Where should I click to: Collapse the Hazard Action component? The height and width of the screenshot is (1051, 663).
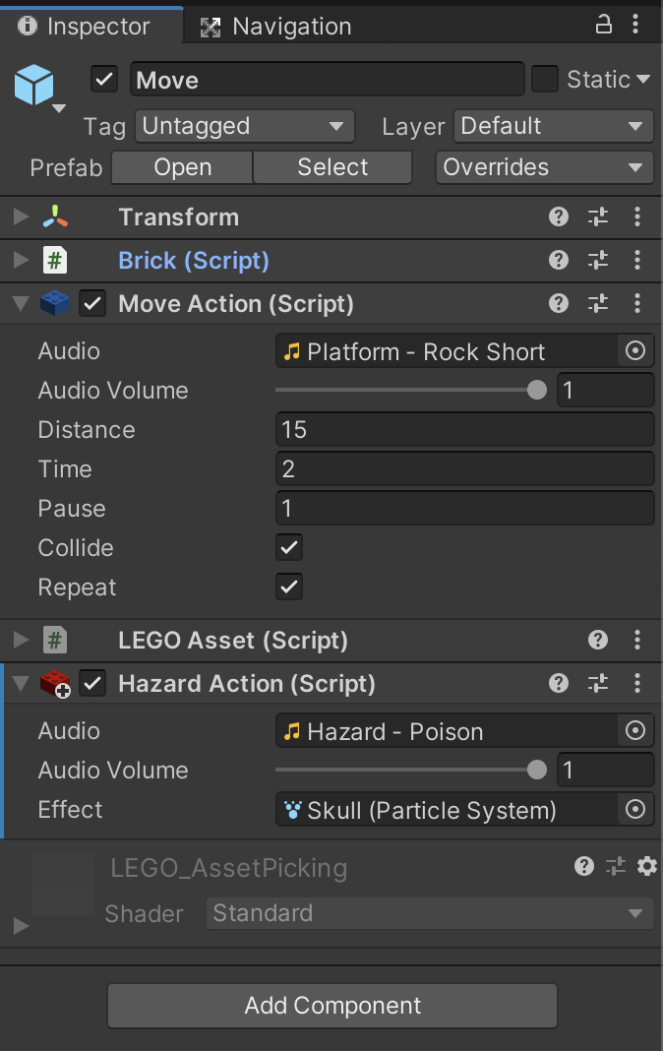point(20,683)
